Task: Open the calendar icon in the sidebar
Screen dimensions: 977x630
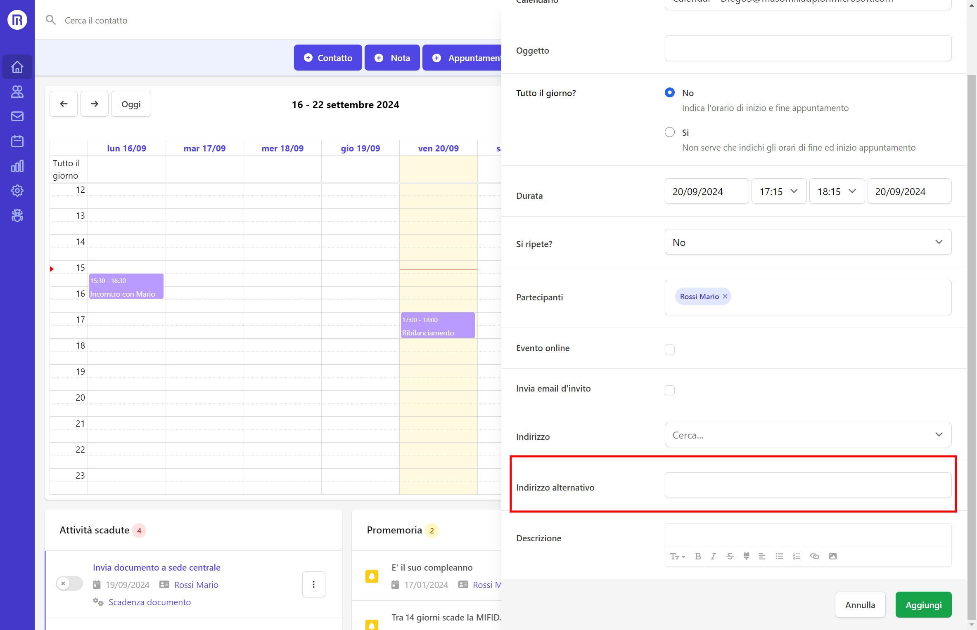Action: (17, 141)
